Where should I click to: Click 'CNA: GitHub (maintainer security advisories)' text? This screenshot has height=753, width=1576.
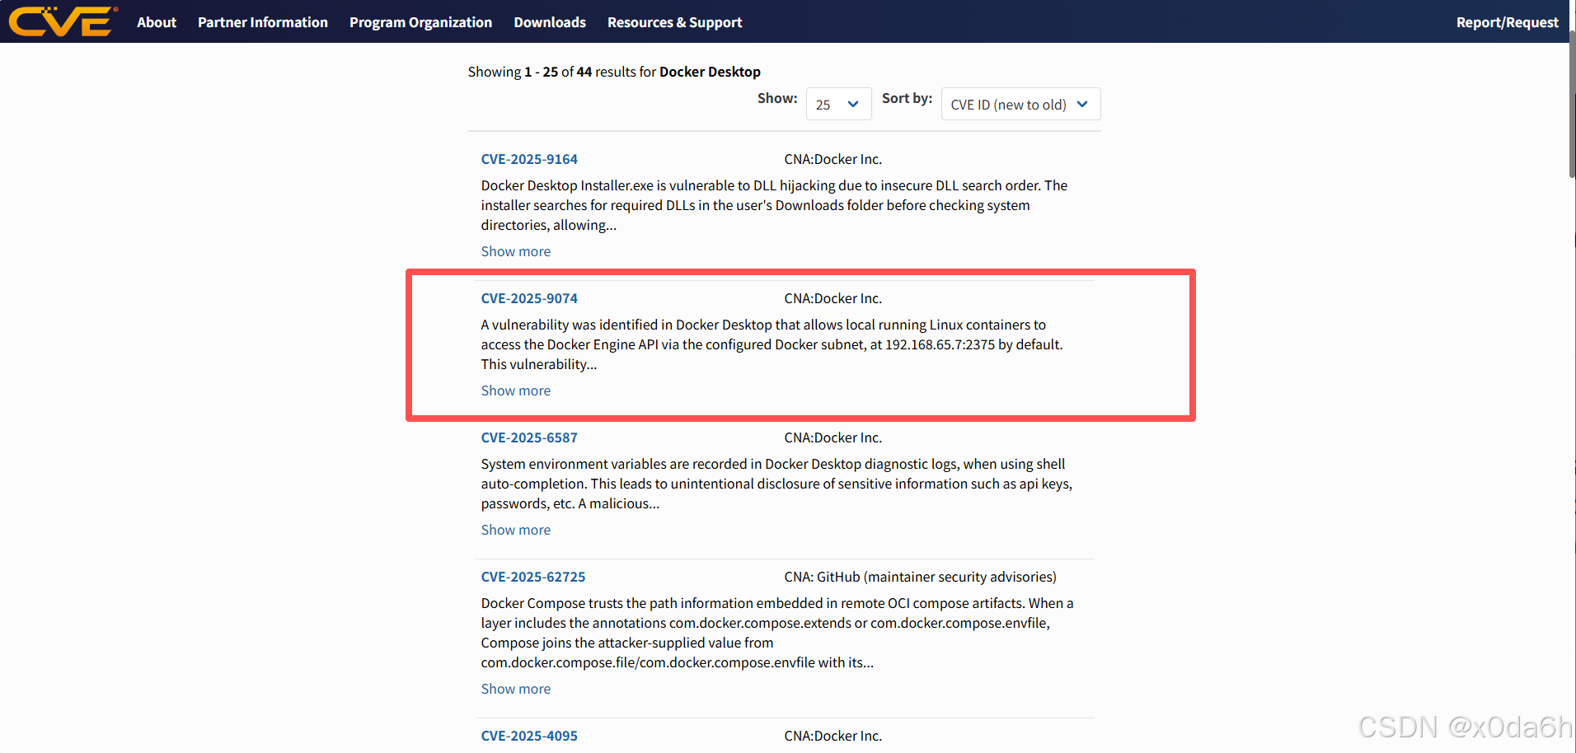coord(920,577)
